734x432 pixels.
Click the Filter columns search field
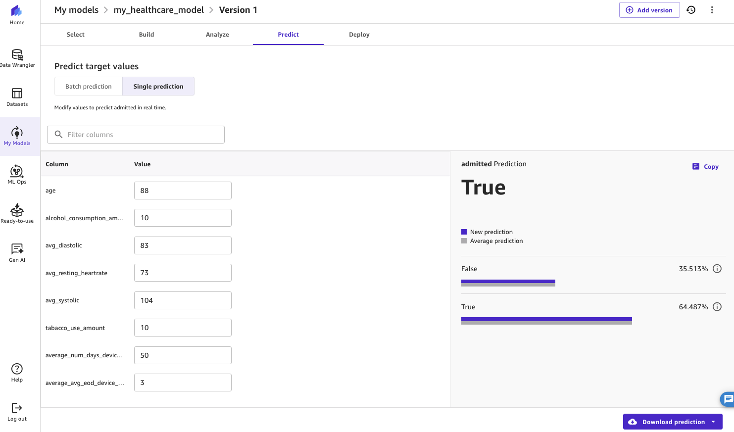pos(135,134)
